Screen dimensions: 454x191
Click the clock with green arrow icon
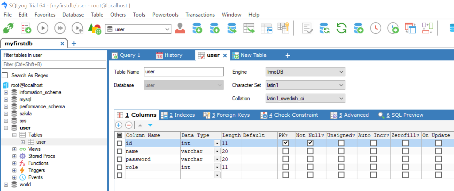393,28
